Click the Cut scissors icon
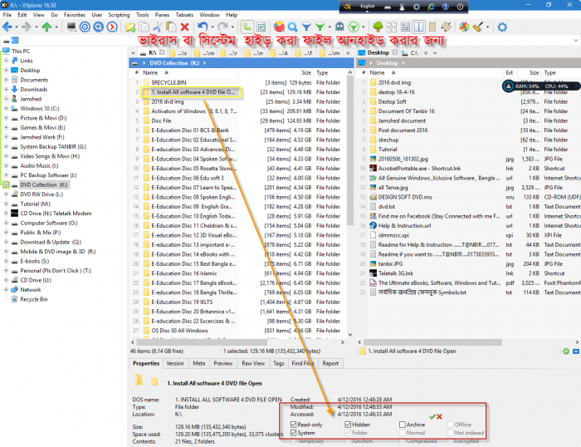Image resolution: width=581 pixels, height=447 pixels. tap(157, 27)
